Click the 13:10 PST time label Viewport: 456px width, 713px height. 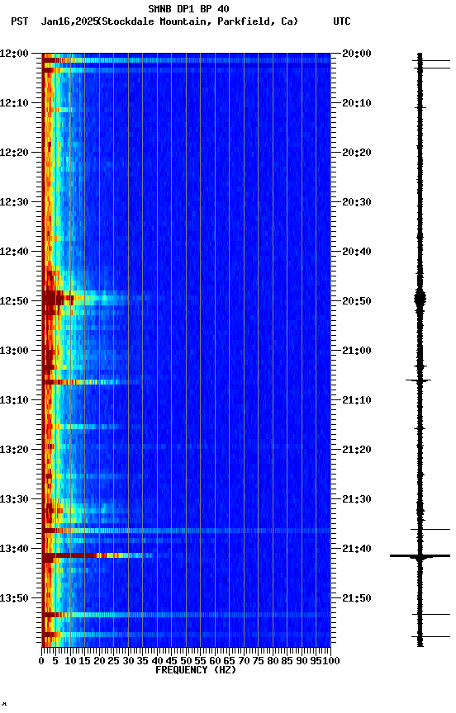14,400
